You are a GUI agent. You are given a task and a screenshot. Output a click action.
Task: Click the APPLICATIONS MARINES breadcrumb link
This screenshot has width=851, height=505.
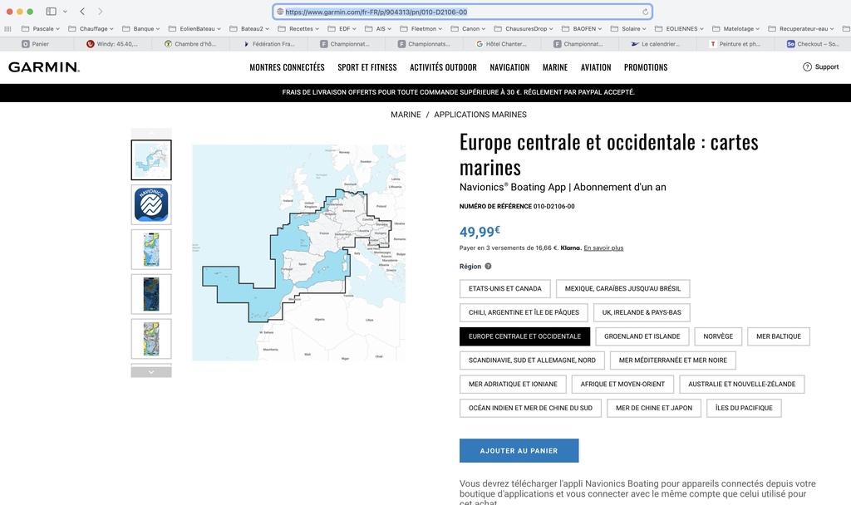click(480, 115)
